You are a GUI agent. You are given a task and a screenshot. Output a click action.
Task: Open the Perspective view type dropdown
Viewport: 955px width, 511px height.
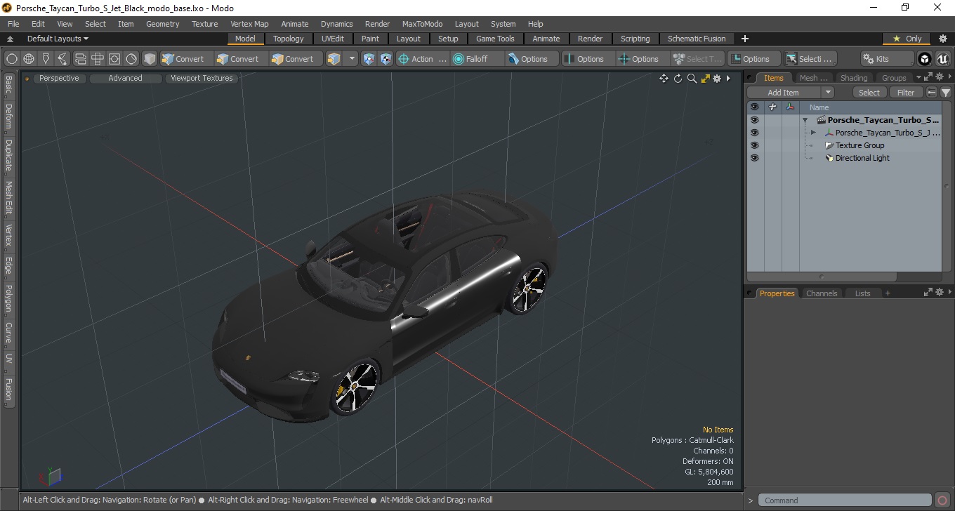(59, 78)
